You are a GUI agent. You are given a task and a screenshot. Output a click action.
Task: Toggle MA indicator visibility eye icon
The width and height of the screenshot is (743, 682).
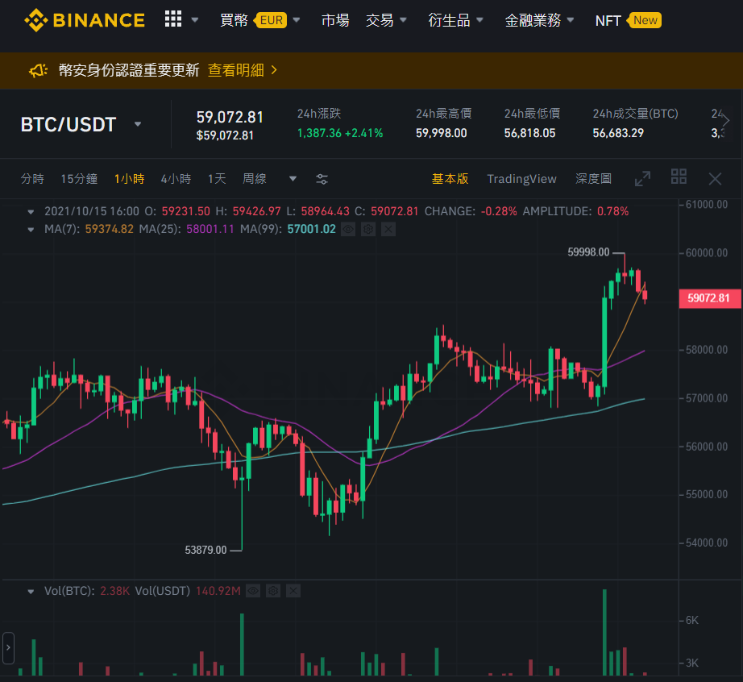tap(348, 230)
